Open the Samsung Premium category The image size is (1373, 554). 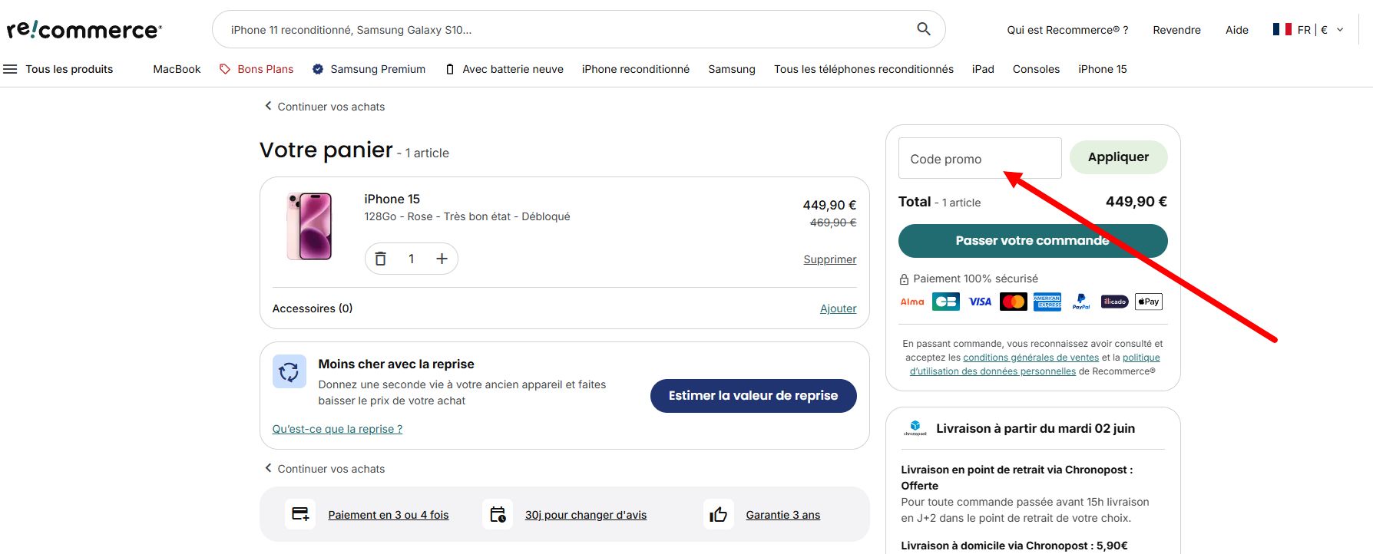[378, 69]
